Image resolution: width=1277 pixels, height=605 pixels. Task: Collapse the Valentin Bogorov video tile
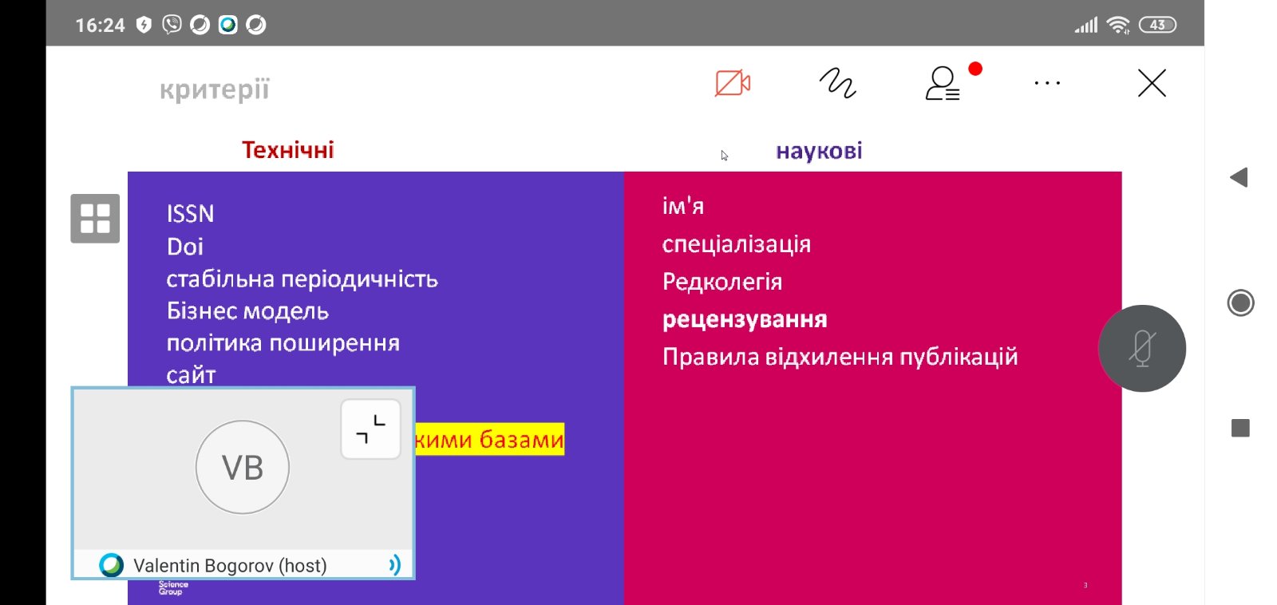pyautogui.click(x=370, y=429)
